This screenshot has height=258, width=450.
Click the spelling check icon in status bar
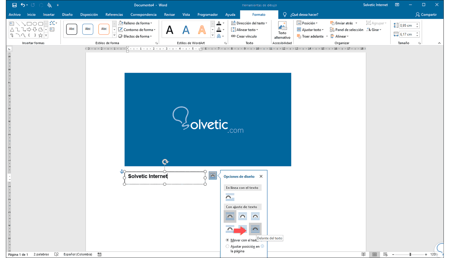point(56,254)
